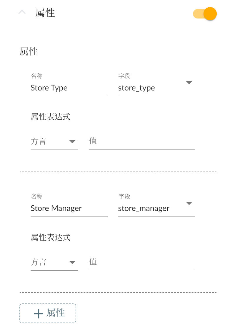Click the 属性 text on add button
230x334 pixels.
pos(56,313)
